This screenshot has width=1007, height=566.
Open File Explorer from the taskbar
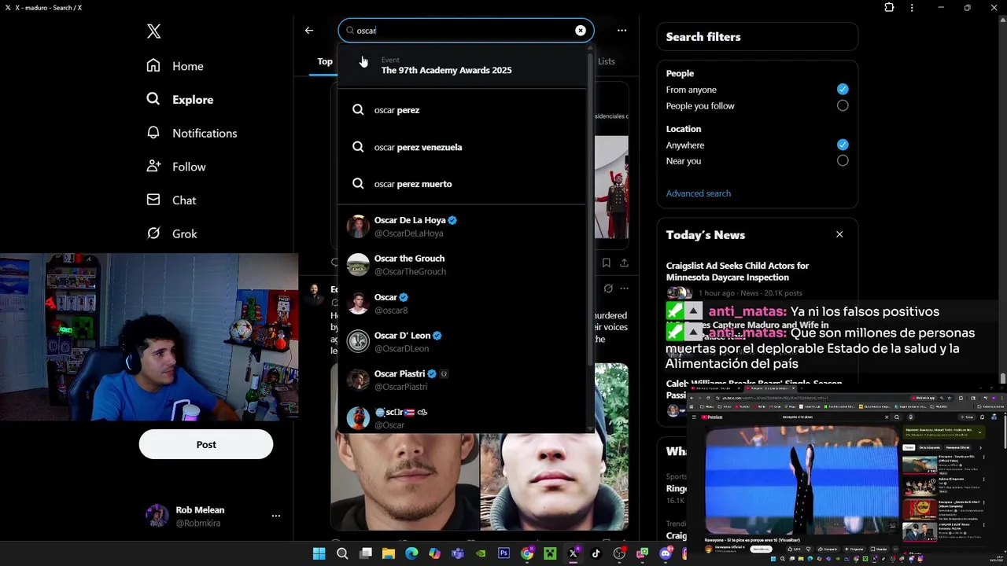pos(388,553)
